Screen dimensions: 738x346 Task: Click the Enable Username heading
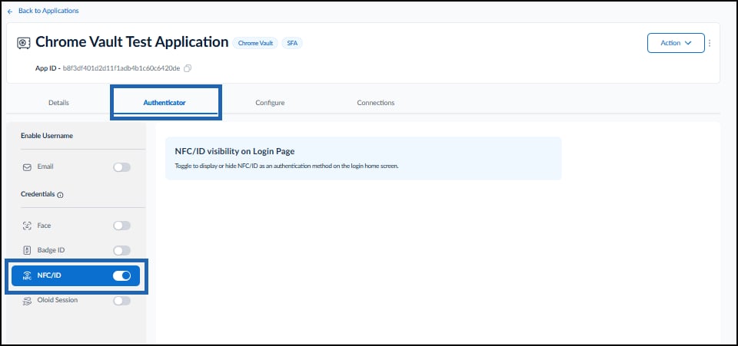pyautogui.click(x=47, y=136)
